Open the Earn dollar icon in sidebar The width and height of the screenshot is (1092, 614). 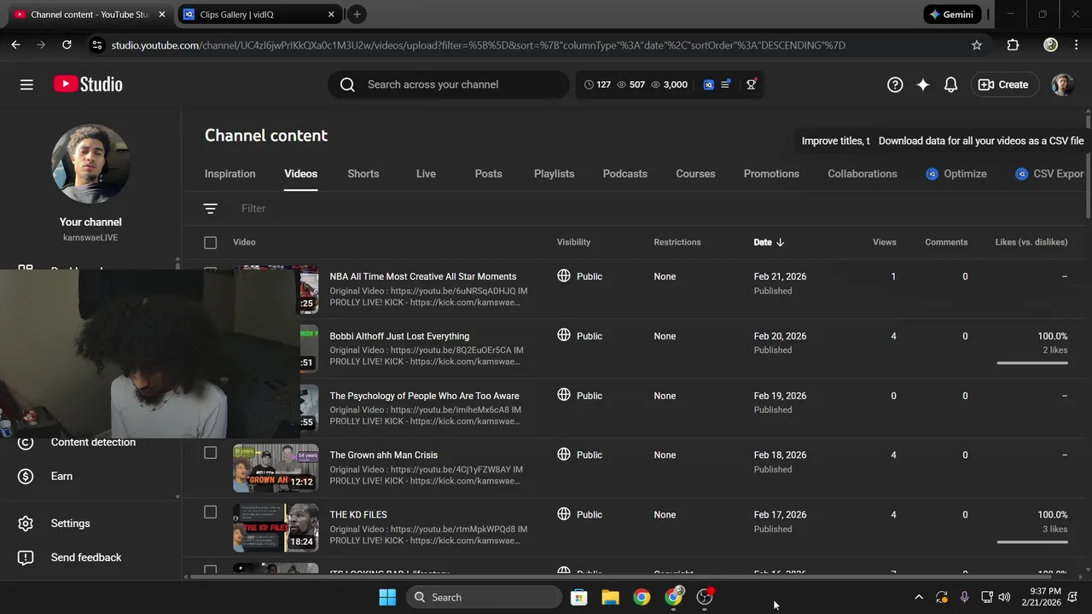26,476
